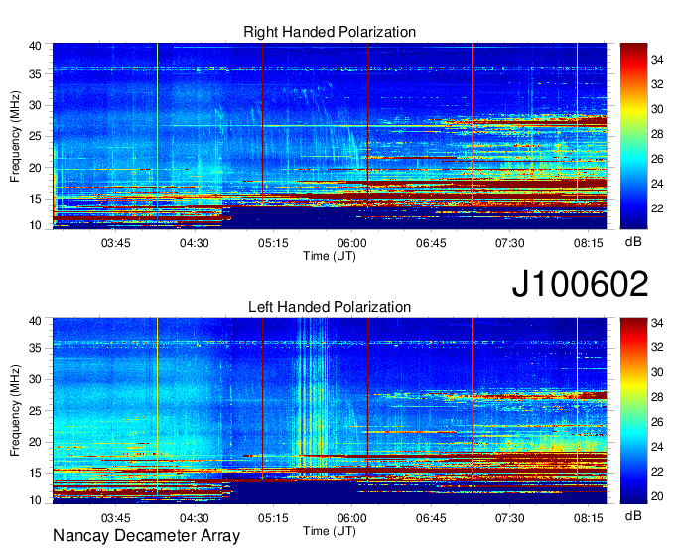Click 03:45 tick on right-handed time axis
This screenshot has width=675, height=548.
click(x=116, y=243)
